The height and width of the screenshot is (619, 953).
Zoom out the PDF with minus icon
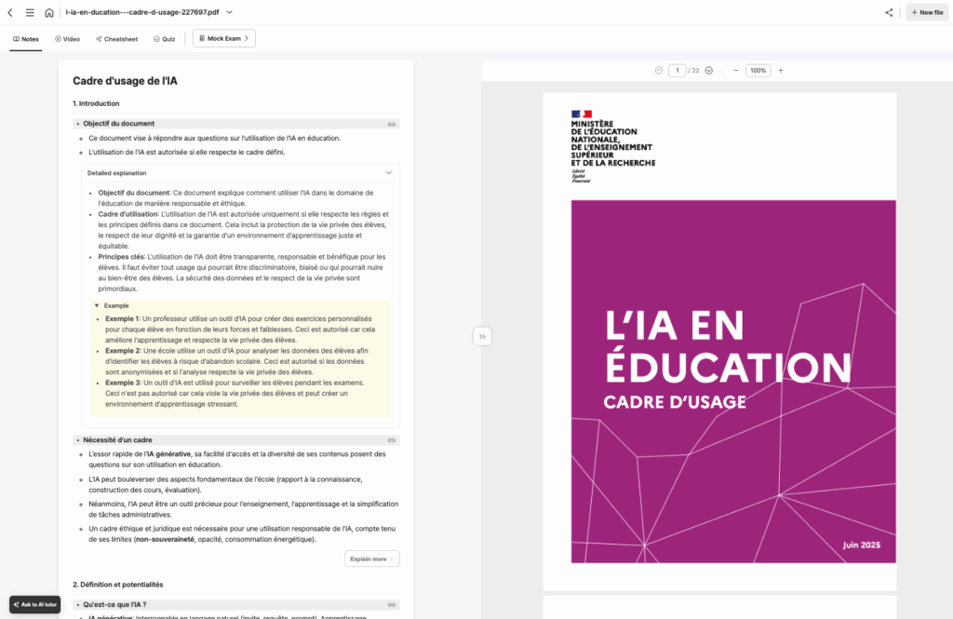pos(735,71)
